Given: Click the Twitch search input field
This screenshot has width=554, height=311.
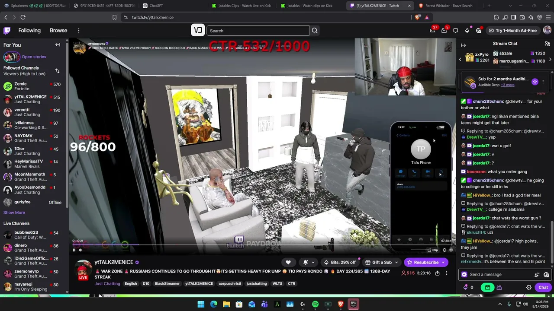Looking at the screenshot, I should point(258,31).
